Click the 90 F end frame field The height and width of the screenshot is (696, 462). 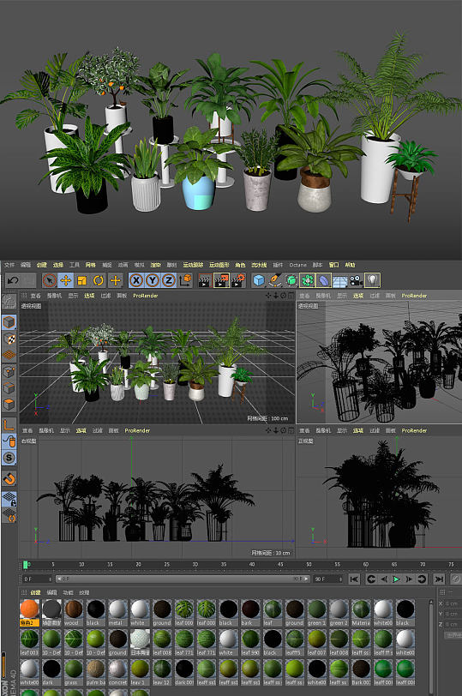[x=328, y=579]
